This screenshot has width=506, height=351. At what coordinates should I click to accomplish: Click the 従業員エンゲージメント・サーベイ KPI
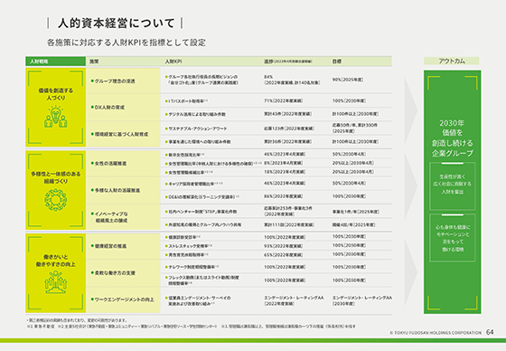(x=198, y=300)
